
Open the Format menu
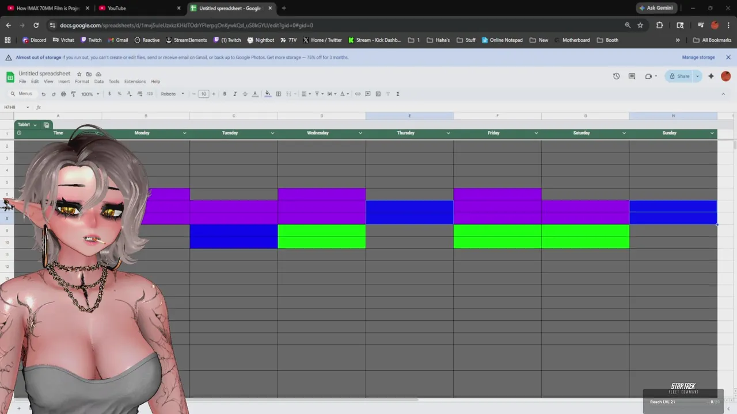(x=82, y=82)
